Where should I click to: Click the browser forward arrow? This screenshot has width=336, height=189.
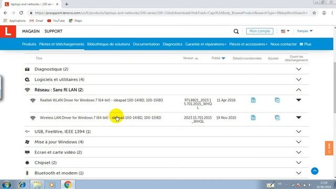(13, 13)
